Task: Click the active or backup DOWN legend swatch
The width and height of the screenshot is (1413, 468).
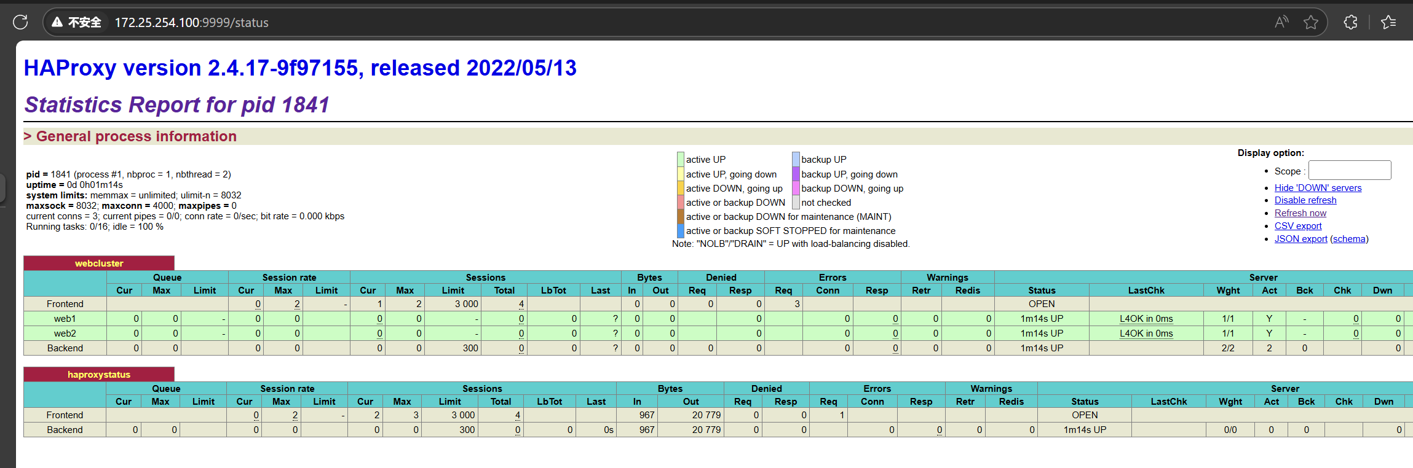Action: tap(681, 202)
